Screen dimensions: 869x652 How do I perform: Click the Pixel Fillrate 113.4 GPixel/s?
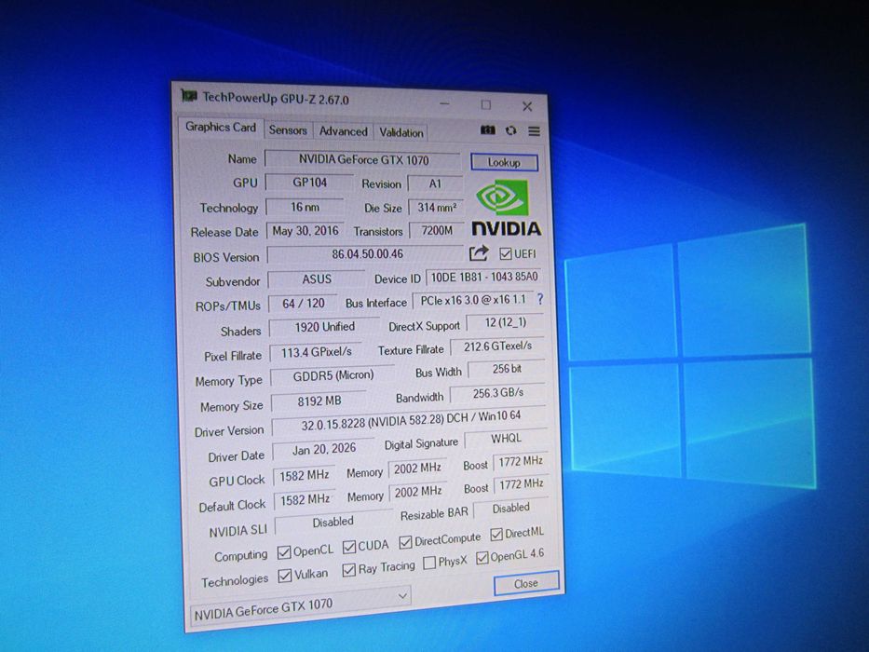pyautogui.click(x=316, y=352)
